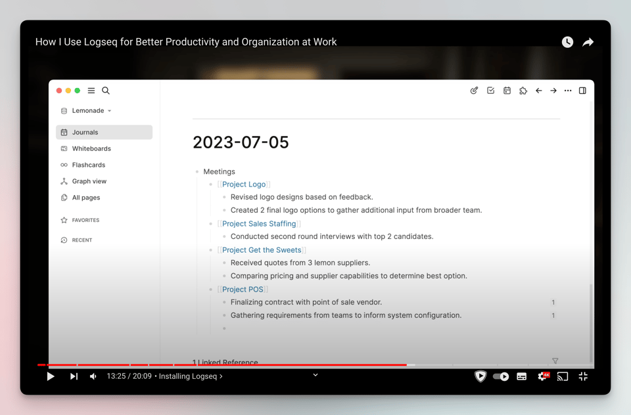Open video quality settings gear

click(x=542, y=376)
